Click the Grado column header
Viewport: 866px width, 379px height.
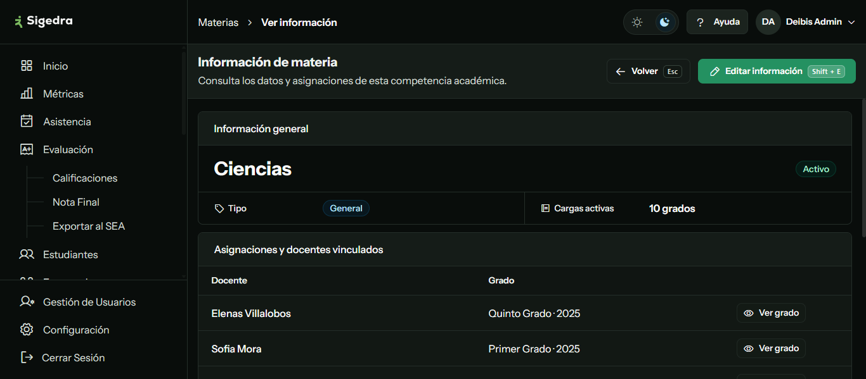tap(501, 280)
